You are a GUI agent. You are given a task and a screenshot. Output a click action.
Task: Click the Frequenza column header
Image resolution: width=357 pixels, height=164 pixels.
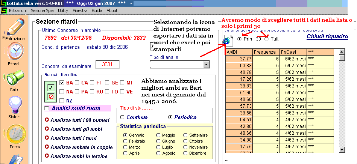click(x=266, y=52)
